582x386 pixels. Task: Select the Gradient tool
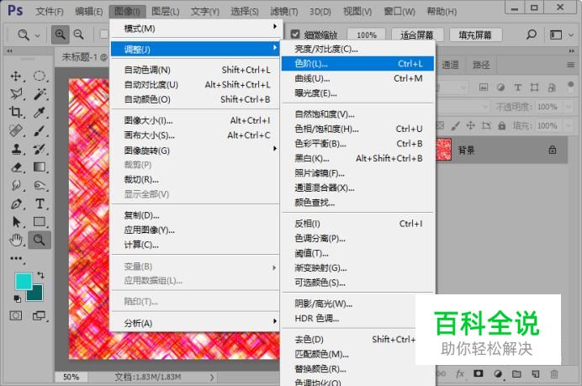point(40,167)
